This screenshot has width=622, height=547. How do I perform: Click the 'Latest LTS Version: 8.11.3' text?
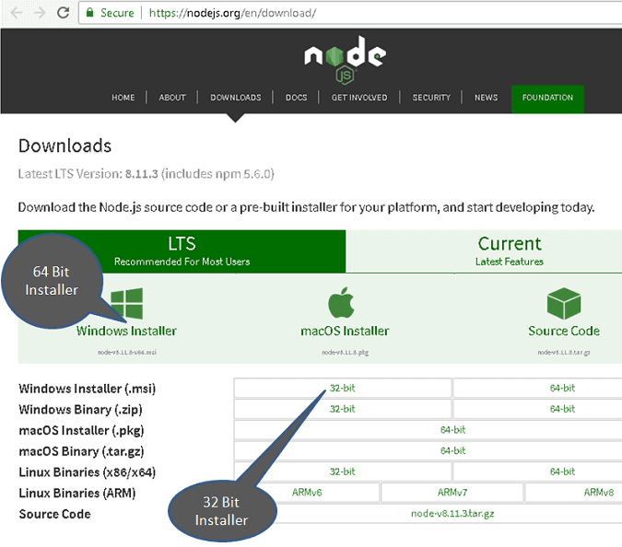coord(88,174)
